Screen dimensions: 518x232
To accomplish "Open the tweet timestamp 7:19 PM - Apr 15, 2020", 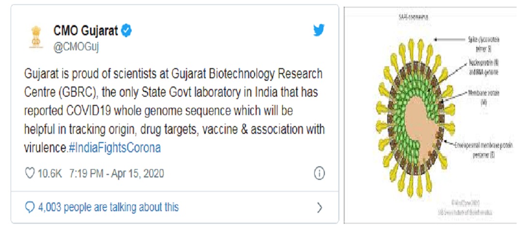I will [116, 173].
